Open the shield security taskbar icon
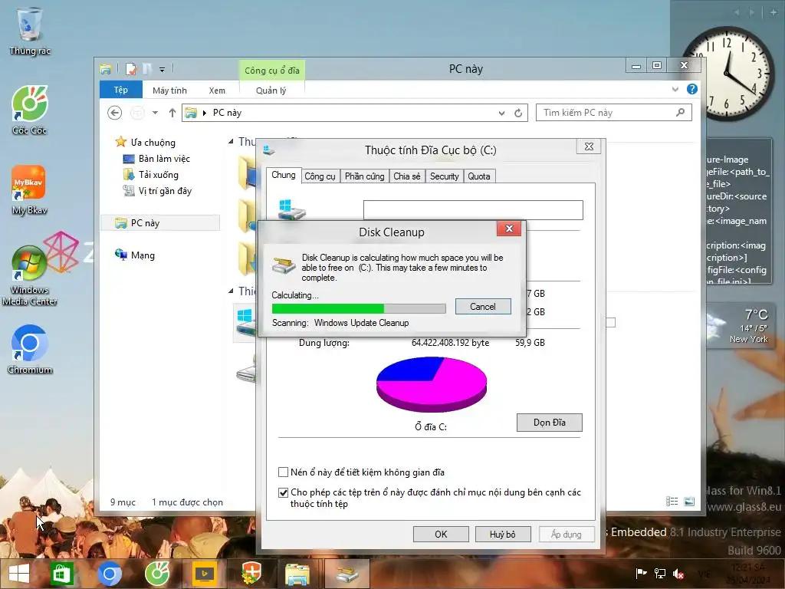Viewport: 785px width, 589px height. [x=251, y=574]
